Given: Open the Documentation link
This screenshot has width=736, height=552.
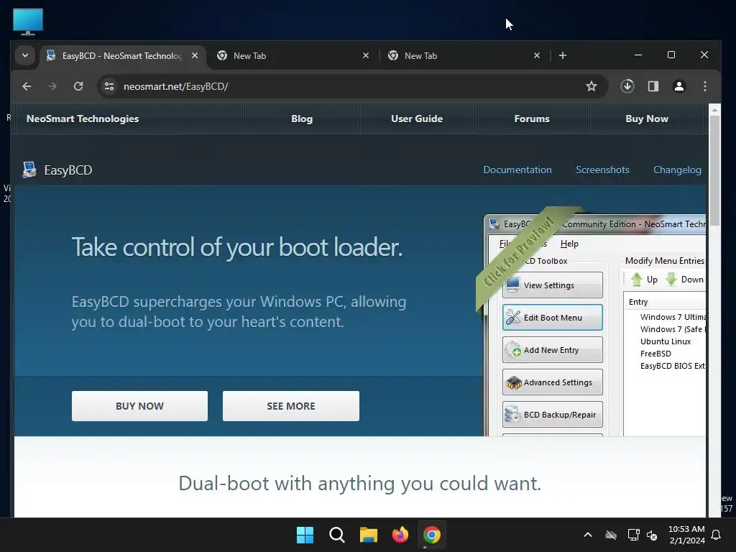Looking at the screenshot, I should (x=517, y=170).
